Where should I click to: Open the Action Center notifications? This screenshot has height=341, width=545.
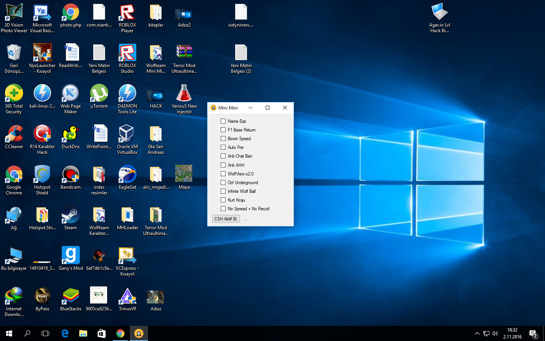click(534, 333)
